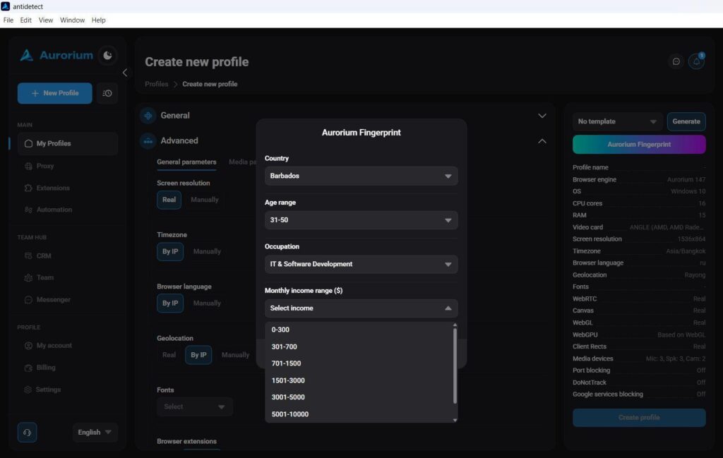Select income option 1501-3000
Viewport: 723px width, 458px height.
click(x=359, y=380)
